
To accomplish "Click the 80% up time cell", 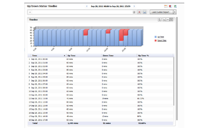I will (139, 116).
